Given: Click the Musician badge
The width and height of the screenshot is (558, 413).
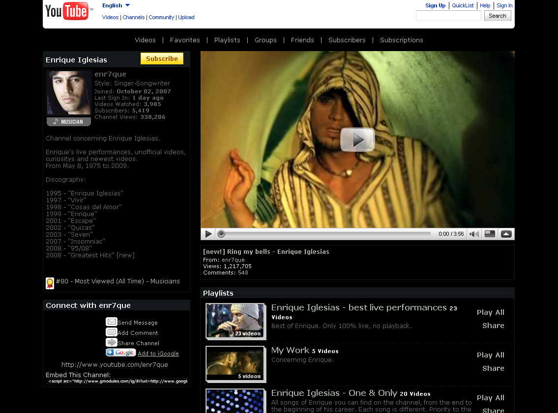Looking at the screenshot, I should point(69,122).
